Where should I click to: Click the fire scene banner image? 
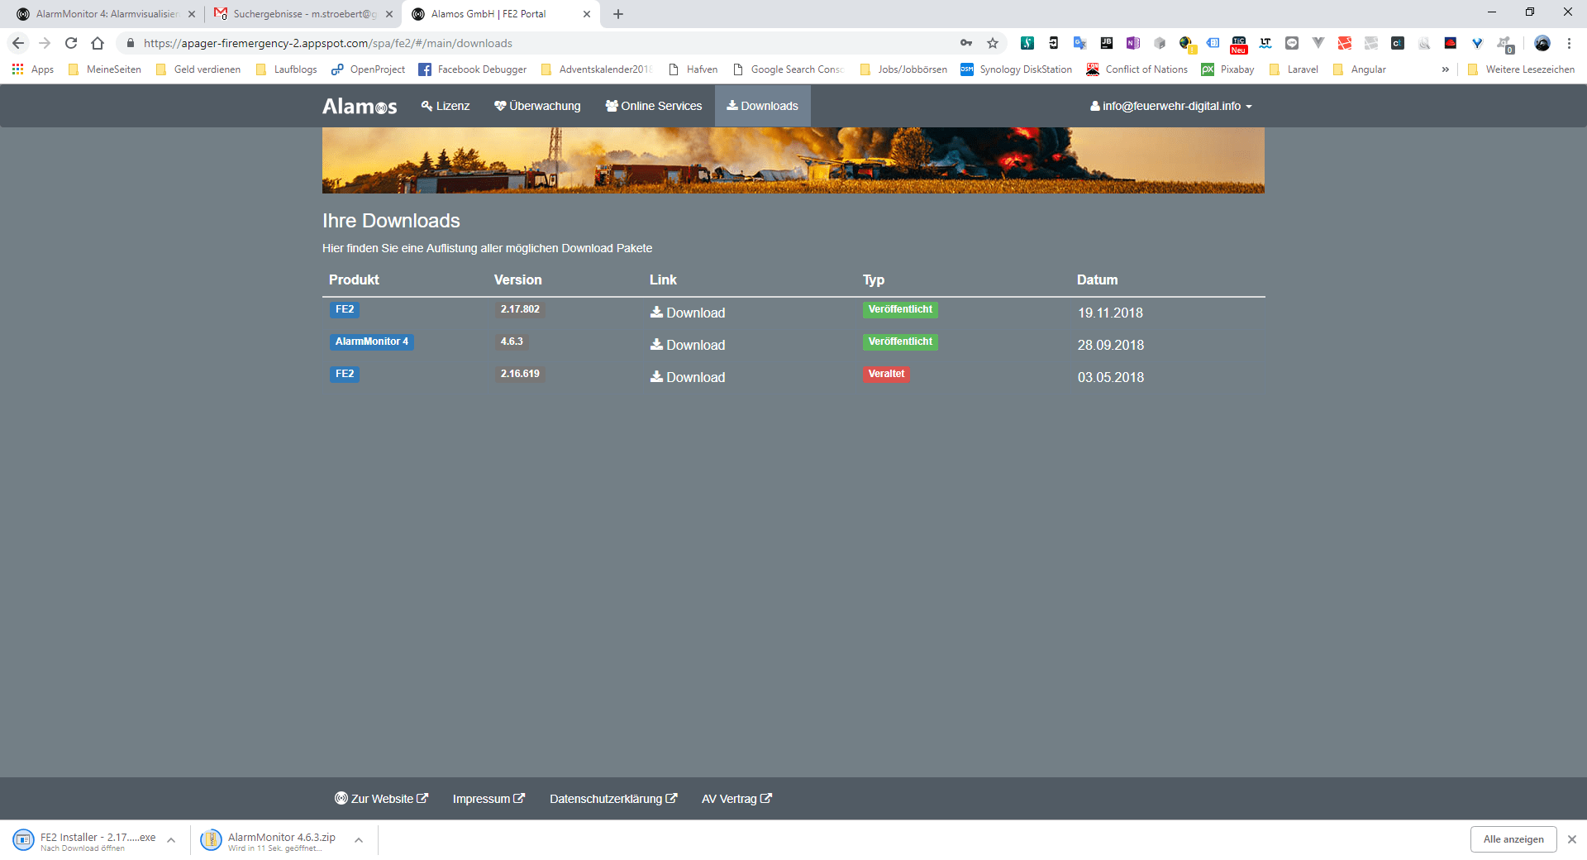(x=793, y=160)
